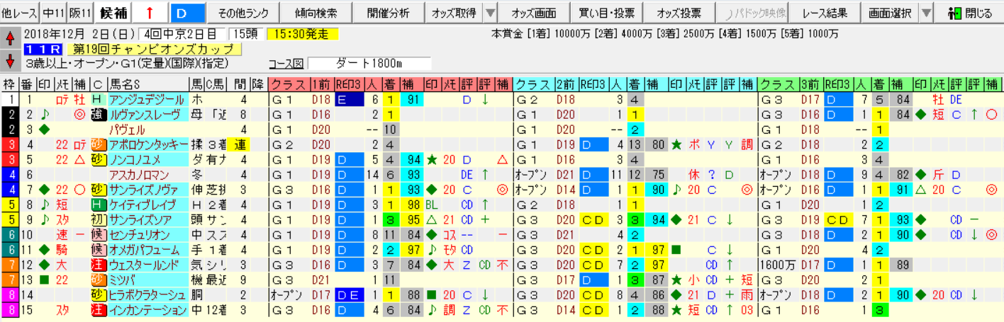The height and width of the screenshot is (322, 1004).
Task: Click the green diamond mark in パヴェル row
Action: (45, 130)
